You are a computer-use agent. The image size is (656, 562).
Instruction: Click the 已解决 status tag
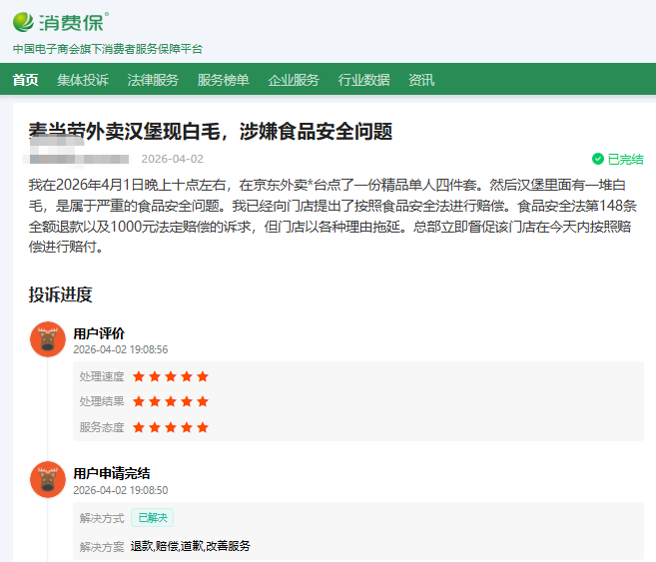pos(152,518)
